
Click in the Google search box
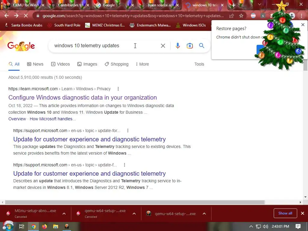coord(106,46)
